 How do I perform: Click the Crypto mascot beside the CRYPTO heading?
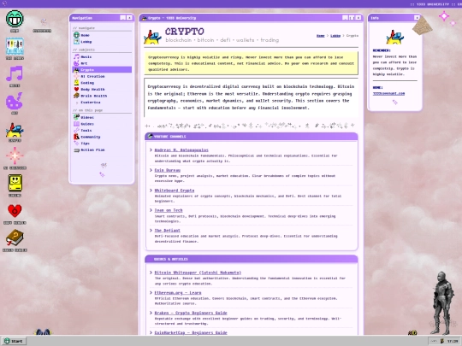[152, 37]
